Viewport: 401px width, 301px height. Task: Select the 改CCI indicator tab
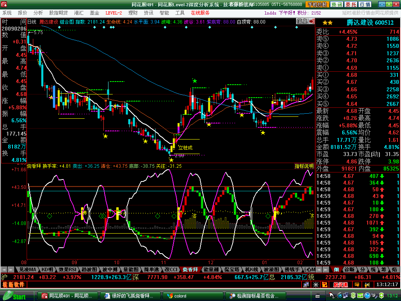click(171, 270)
